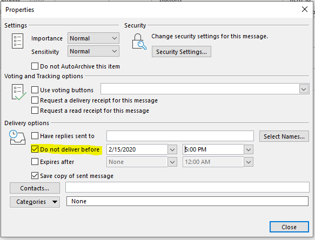The image size is (315, 240).
Task: Click the Contacts button
Action: pos(35,188)
